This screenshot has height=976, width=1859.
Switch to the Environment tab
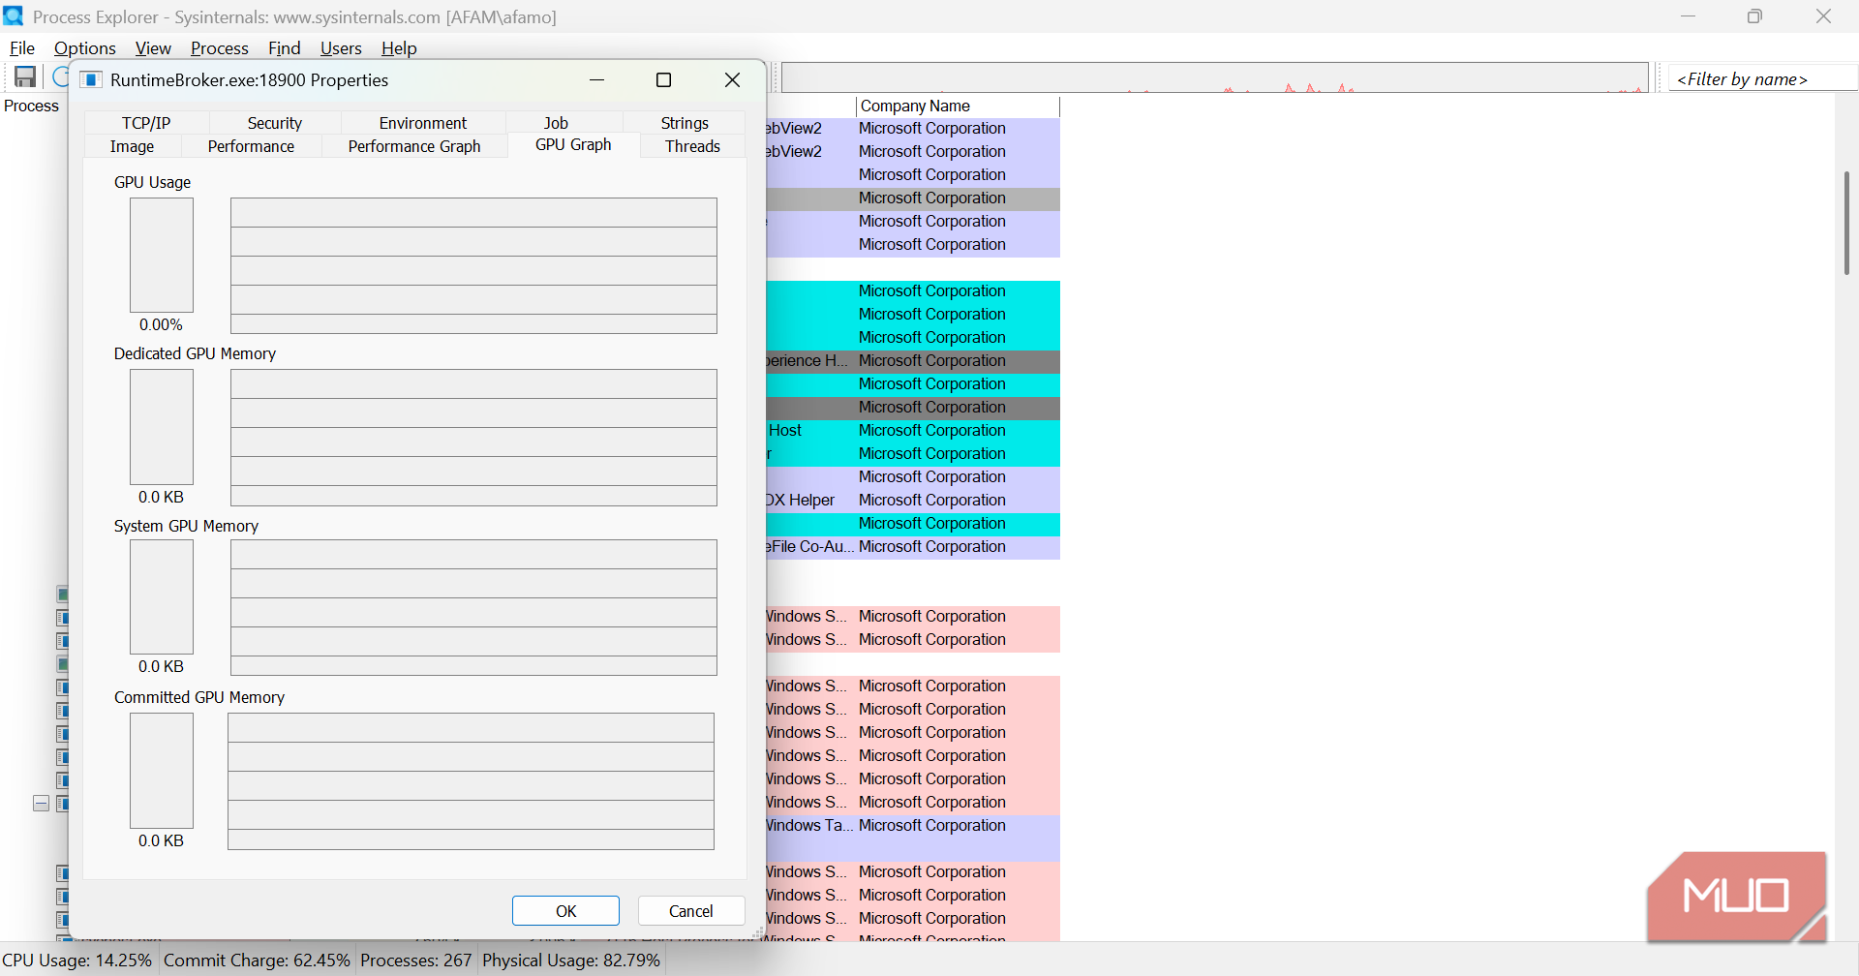pyautogui.click(x=423, y=123)
